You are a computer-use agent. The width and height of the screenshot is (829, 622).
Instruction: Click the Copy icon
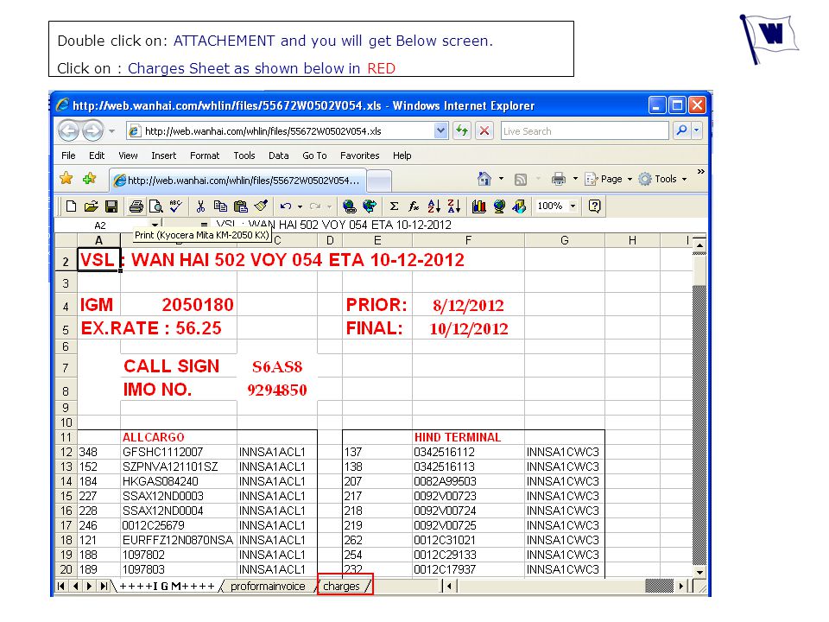[x=220, y=206]
